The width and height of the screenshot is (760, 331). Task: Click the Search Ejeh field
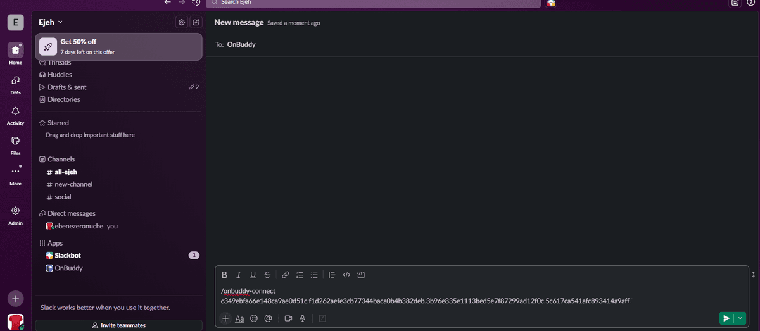click(x=374, y=3)
